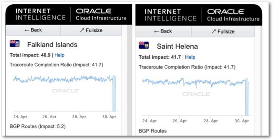Click the 28. Apr label on Saint Helena chart
273x140 pixels.
[211, 121]
